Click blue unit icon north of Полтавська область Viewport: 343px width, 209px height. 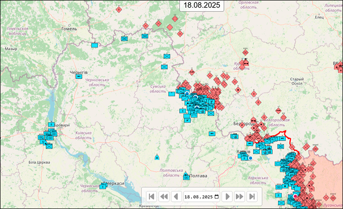pos(157,157)
